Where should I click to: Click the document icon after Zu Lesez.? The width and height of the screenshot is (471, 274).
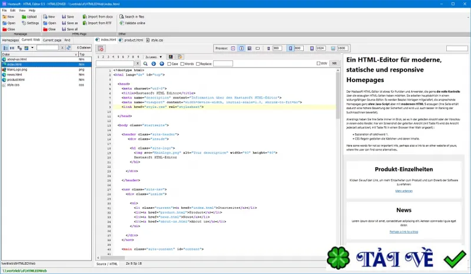[180, 57]
